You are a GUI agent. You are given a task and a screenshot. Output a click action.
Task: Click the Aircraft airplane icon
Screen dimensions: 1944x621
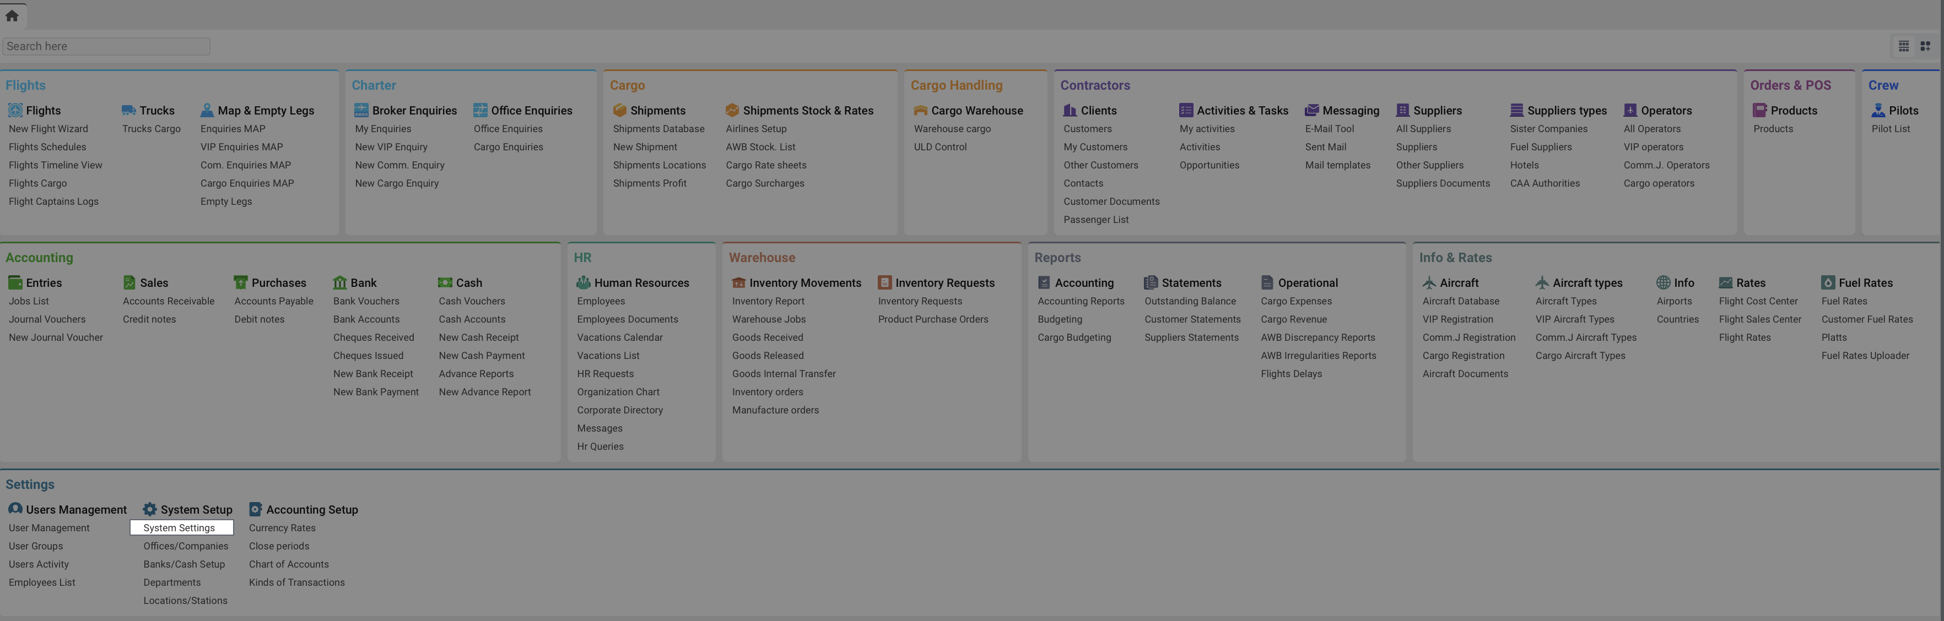coord(1429,282)
